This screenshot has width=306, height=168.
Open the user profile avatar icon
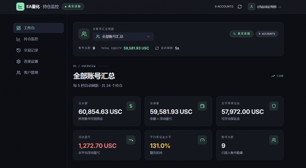[x=252, y=7]
